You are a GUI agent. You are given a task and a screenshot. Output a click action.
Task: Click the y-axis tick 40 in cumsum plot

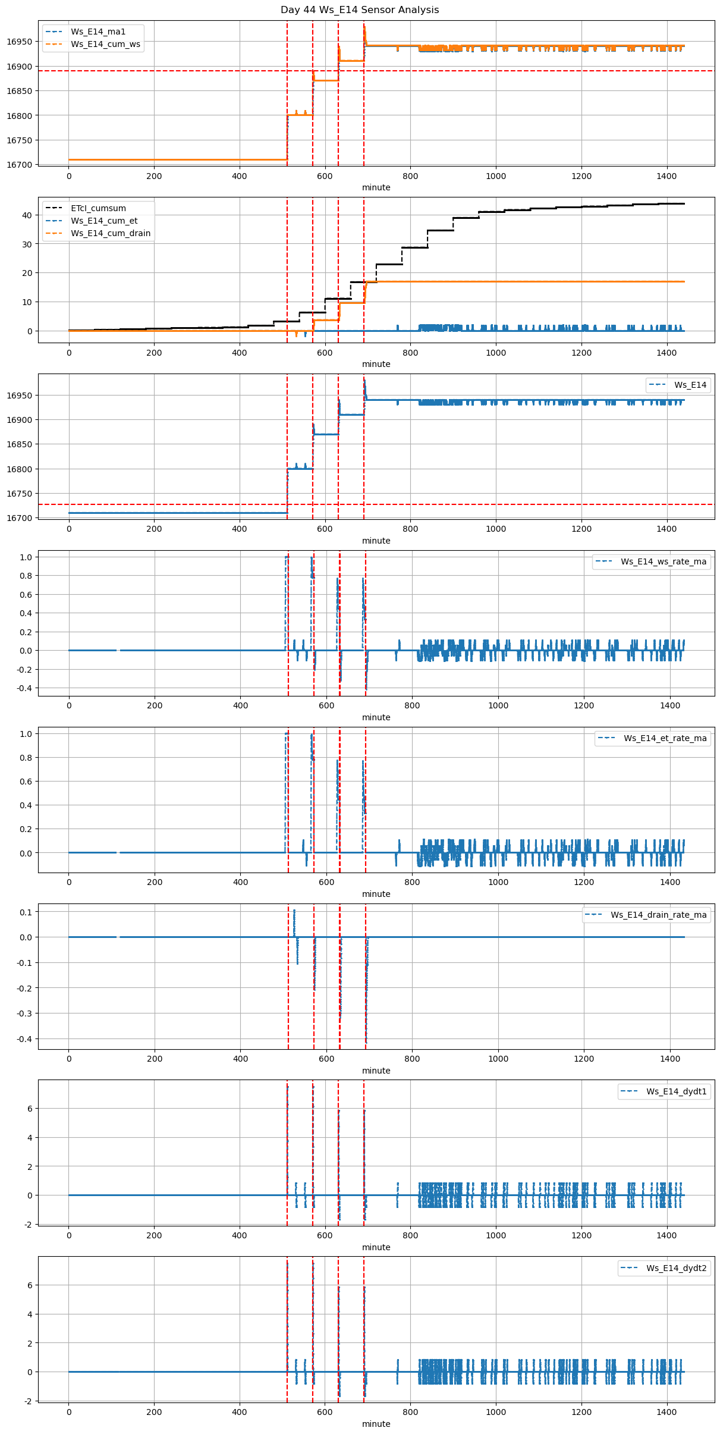tap(27, 215)
